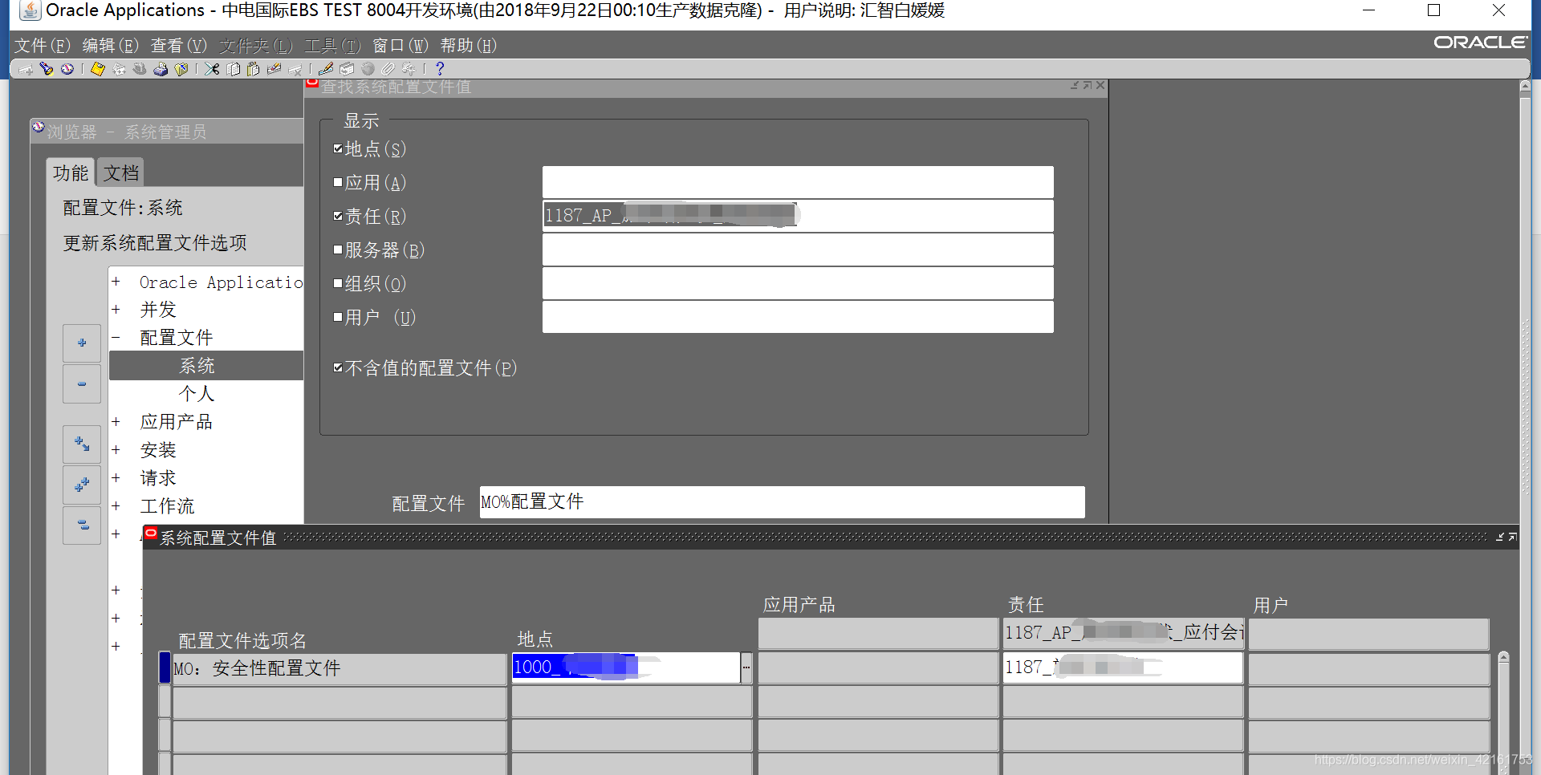Image resolution: width=1541 pixels, height=775 pixels.
Task: Click the Delete record toolbar icon
Action: pyautogui.click(x=295, y=69)
